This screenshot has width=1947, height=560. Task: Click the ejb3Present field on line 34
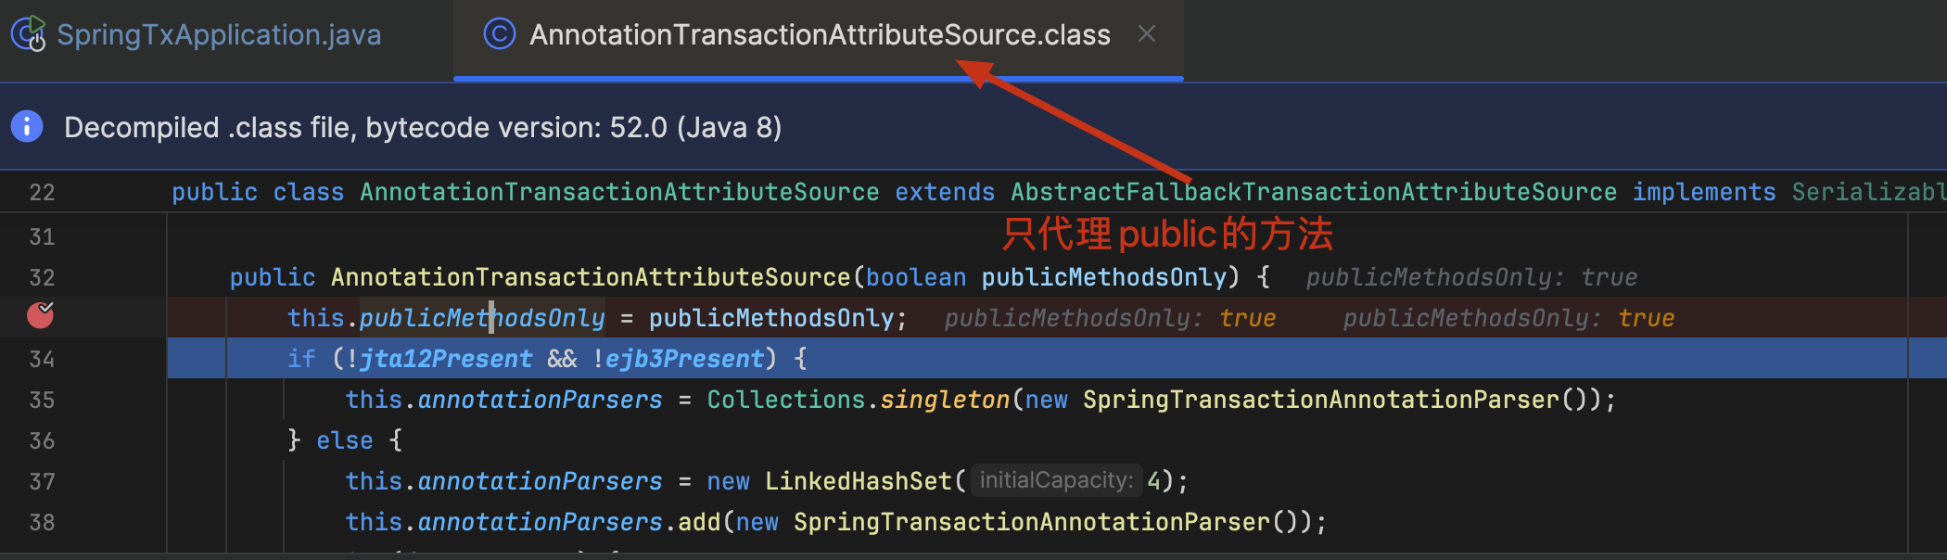685,359
